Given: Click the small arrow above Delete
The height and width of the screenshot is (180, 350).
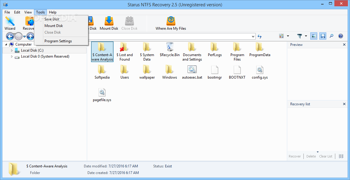Looking at the screenshot, I should [x=318, y=152].
